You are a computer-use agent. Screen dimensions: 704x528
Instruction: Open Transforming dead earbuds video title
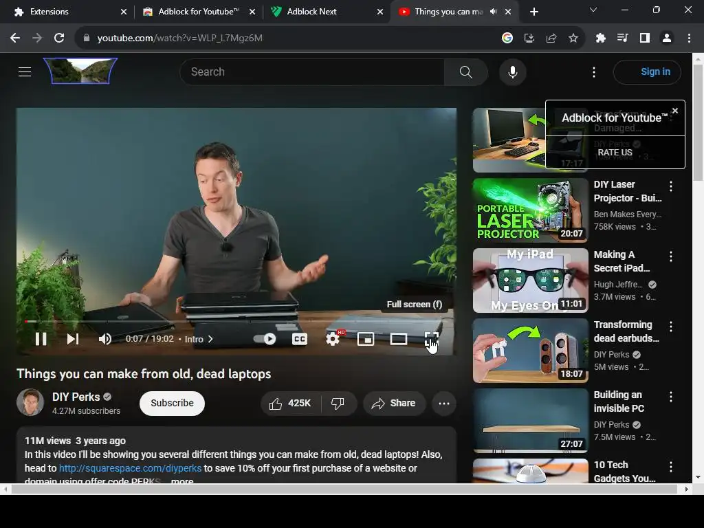point(626,331)
